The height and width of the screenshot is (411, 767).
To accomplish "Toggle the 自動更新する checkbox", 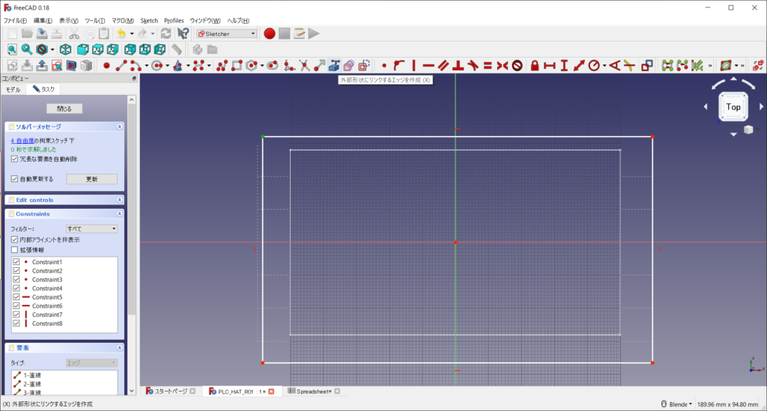I will pos(15,179).
